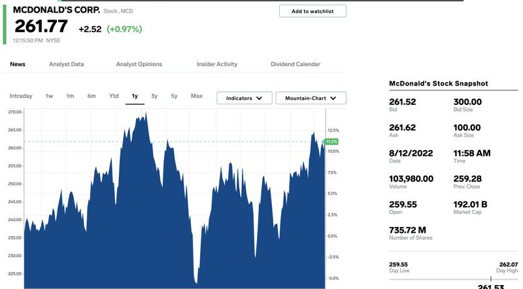Click the Bid value 261.52
This screenshot has width=523, height=289.
coord(403,102)
